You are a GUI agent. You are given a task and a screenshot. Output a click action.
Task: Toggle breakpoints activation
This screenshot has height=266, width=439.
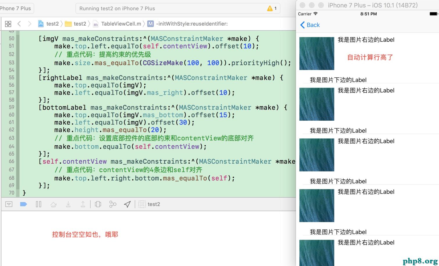click(x=24, y=204)
